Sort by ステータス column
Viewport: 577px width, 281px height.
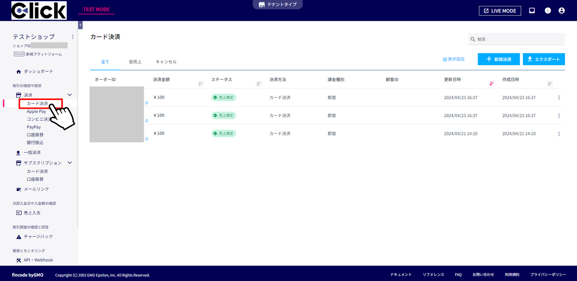click(x=259, y=84)
